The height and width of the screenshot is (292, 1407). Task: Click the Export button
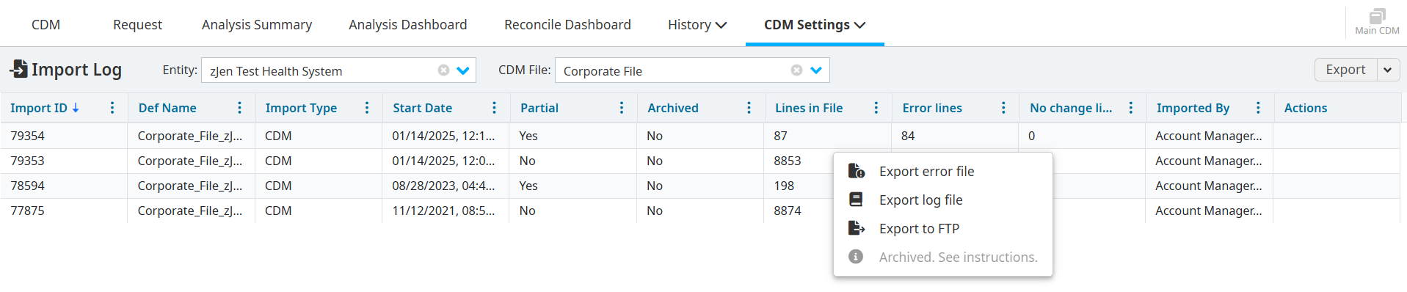1345,70
